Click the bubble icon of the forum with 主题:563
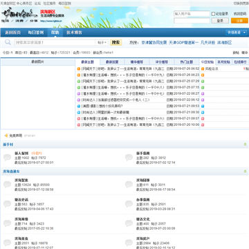This screenshot has width=249, height=249. click(x=7, y=204)
